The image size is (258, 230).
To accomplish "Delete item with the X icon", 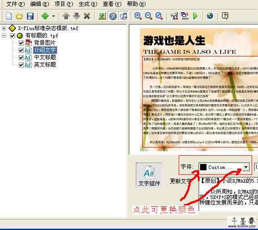I will 87,16.
